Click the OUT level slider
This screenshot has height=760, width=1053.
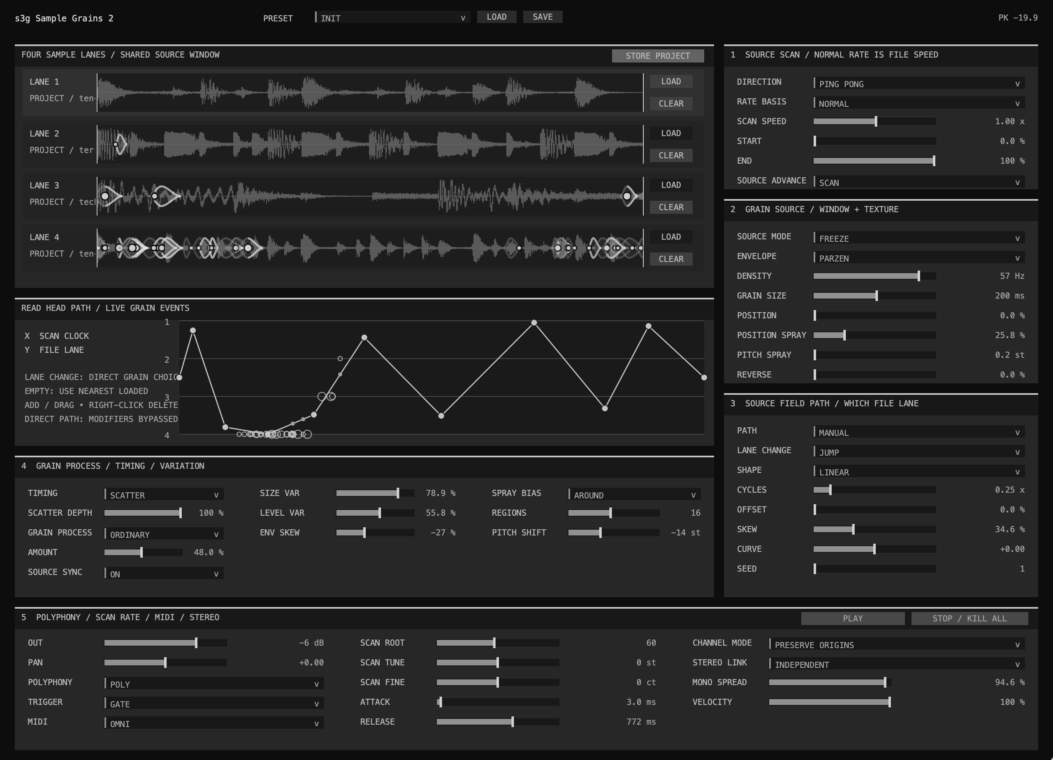(x=165, y=642)
